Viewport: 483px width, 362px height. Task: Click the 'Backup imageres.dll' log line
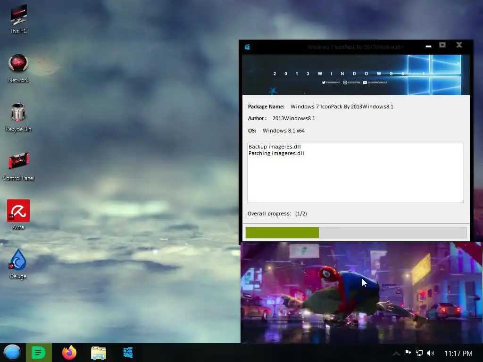pos(275,147)
